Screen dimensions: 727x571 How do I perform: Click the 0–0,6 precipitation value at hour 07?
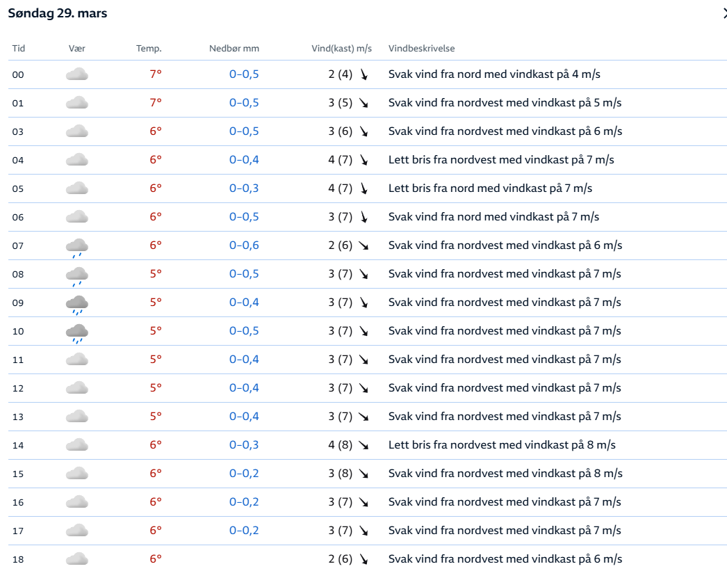tap(244, 246)
